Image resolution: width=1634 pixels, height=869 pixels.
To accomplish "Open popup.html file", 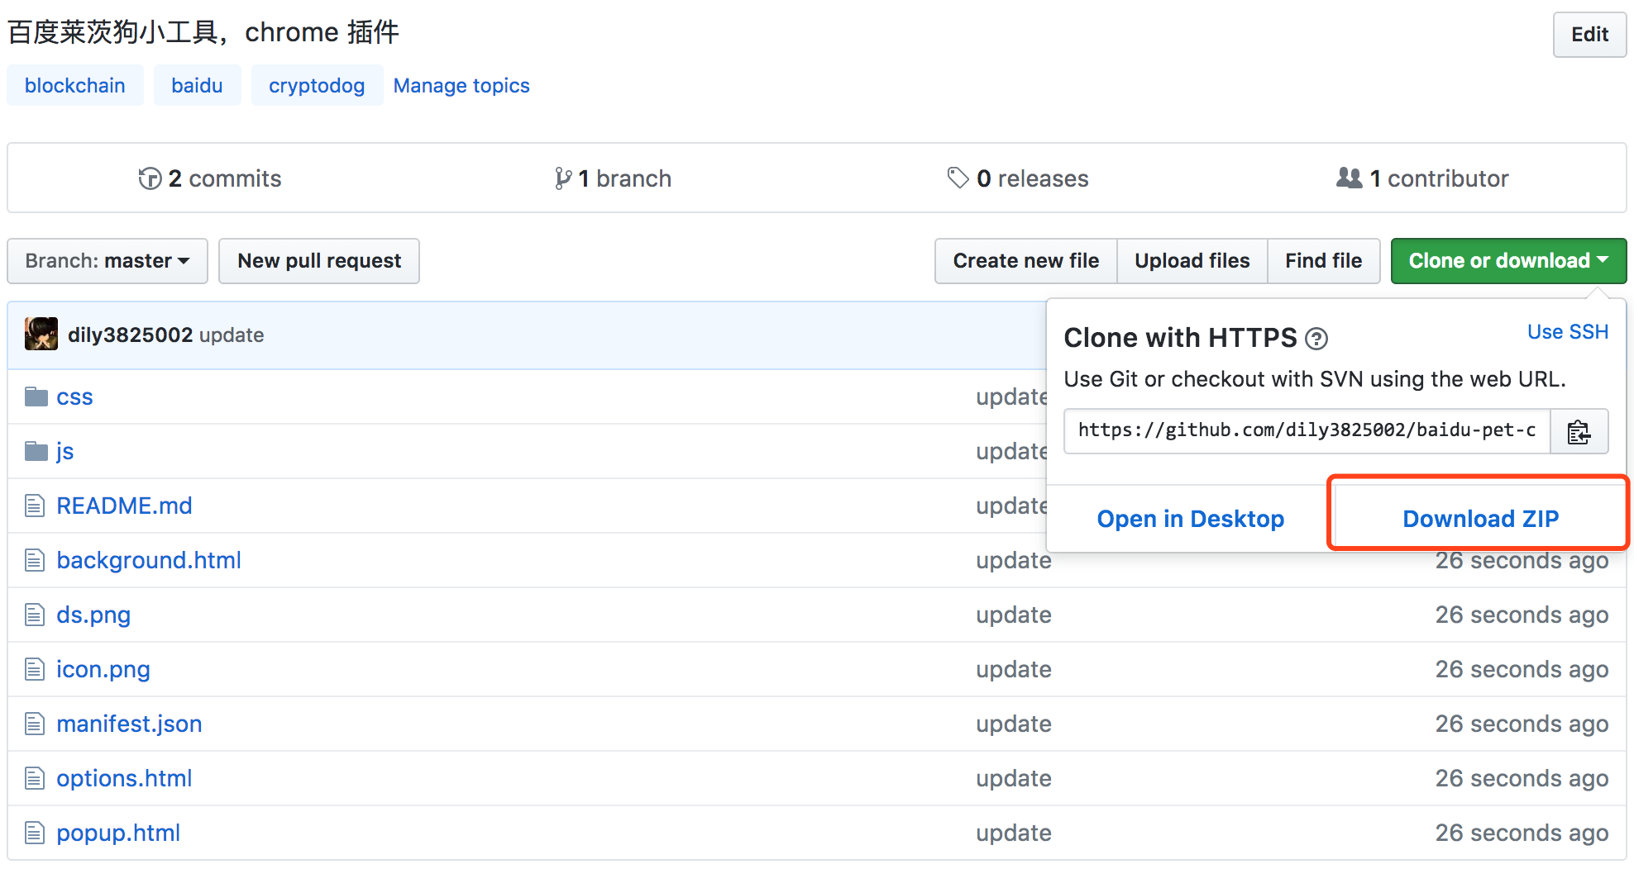I will [118, 833].
